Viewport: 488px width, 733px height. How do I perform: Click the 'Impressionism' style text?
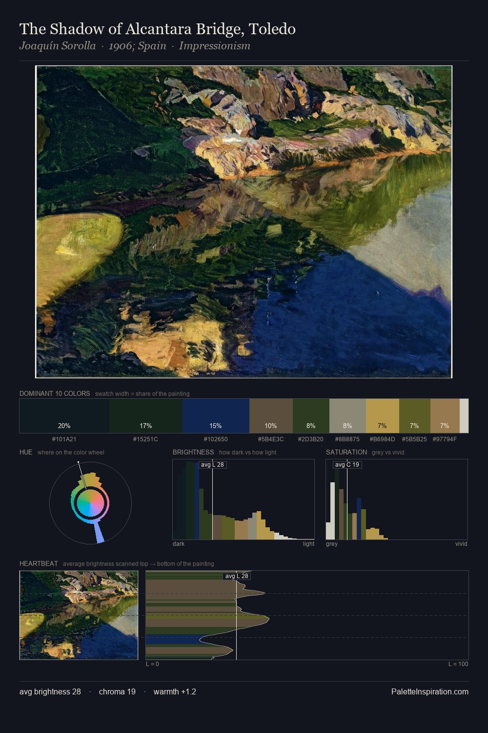[x=215, y=46]
